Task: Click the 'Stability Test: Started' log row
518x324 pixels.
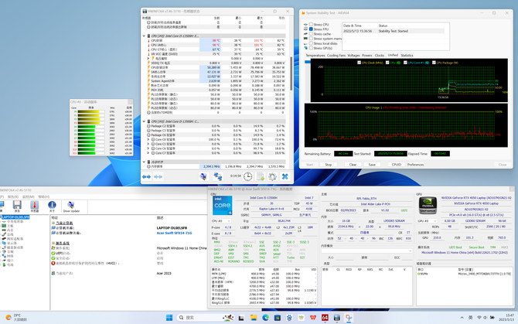Action: pyautogui.click(x=393, y=31)
